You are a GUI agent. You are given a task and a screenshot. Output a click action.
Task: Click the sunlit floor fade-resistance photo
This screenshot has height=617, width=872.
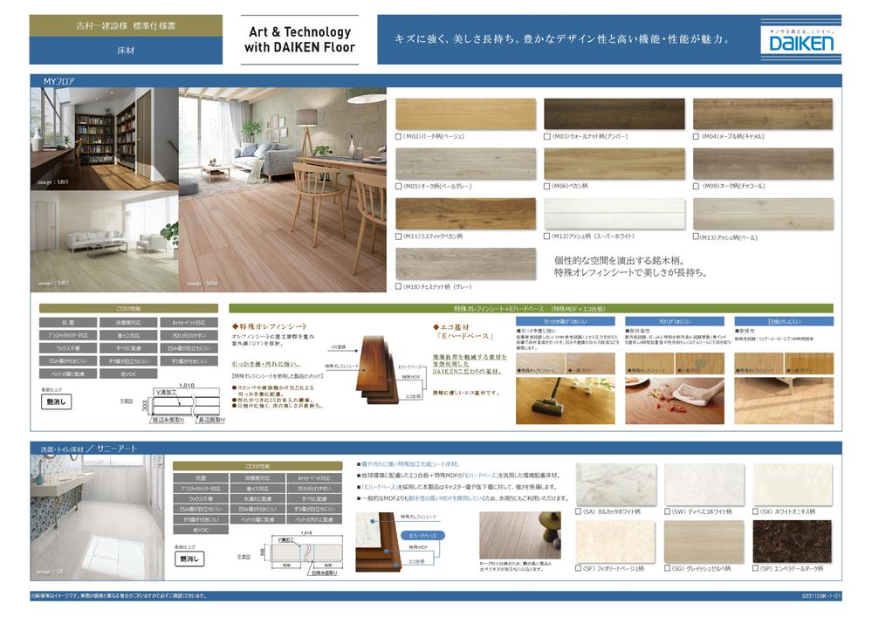click(x=784, y=401)
